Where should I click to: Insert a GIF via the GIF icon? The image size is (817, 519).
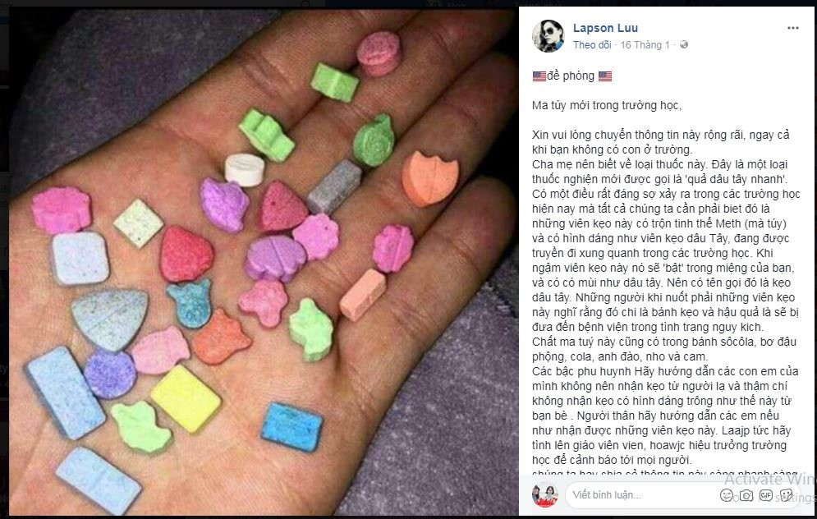coord(766,495)
